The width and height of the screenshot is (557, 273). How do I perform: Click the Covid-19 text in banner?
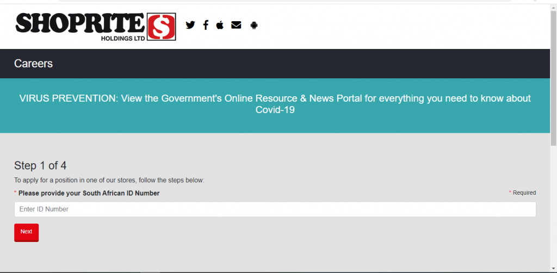[x=275, y=110]
